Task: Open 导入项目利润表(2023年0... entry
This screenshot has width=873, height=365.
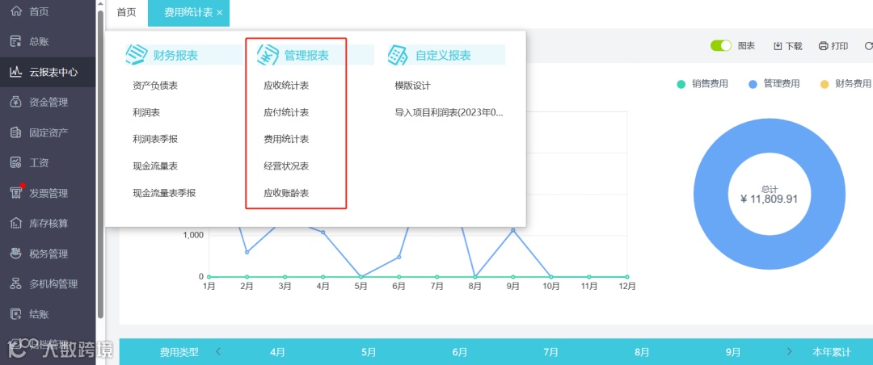Action: 449,112
